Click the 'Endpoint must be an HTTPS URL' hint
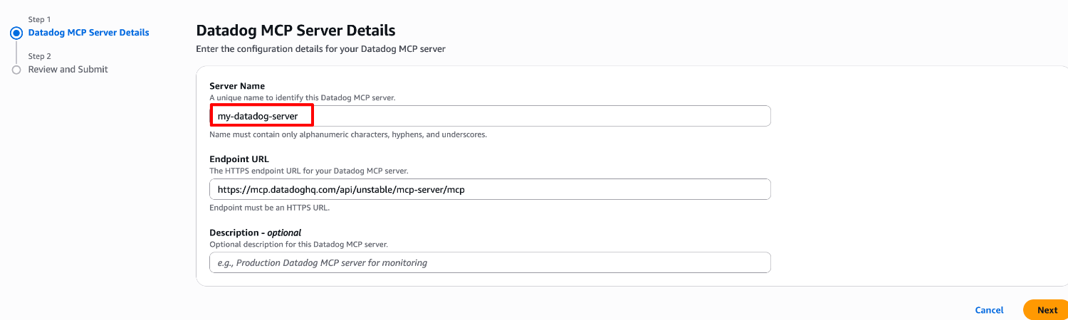 [x=269, y=208]
